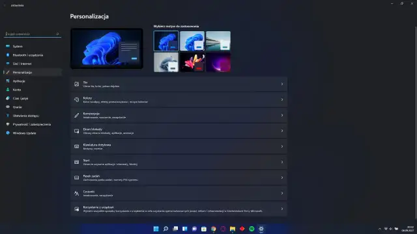The image size is (417, 234).
Task: Click the Ekran blokady icon
Action: 77,131
